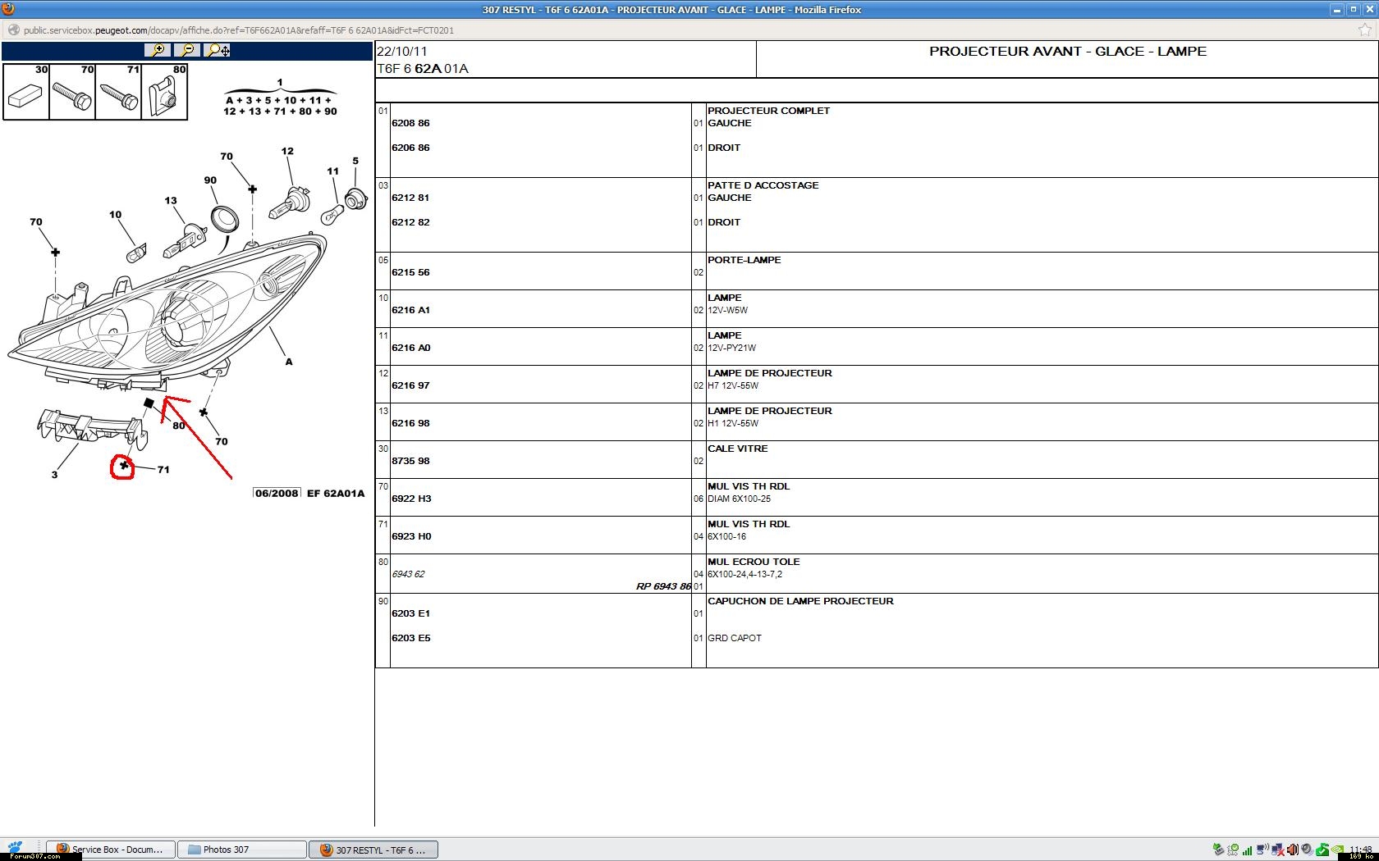The height and width of the screenshot is (861, 1379).
Task: Click the green checkmark network tray icon
Action: tap(1233, 850)
